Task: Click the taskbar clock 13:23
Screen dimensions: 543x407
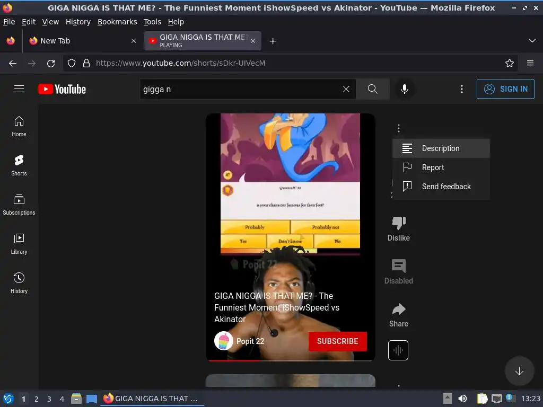Action: (530, 399)
